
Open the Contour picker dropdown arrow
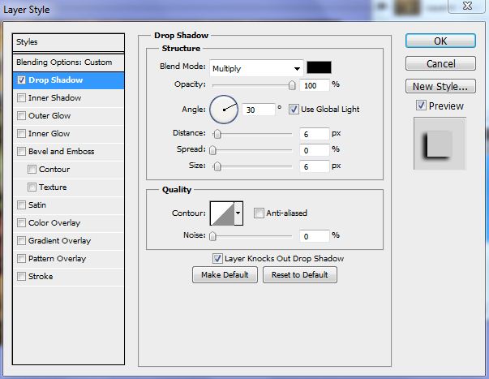tap(238, 213)
